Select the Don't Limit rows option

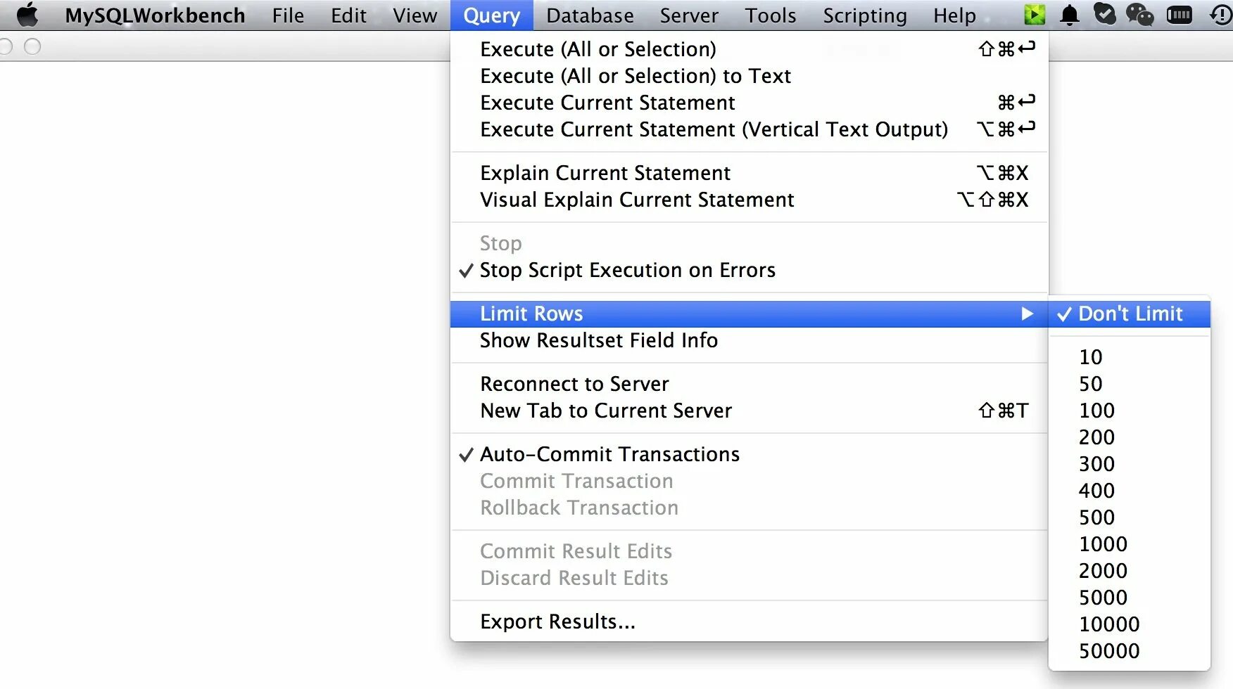click(x=1130, y=314)
